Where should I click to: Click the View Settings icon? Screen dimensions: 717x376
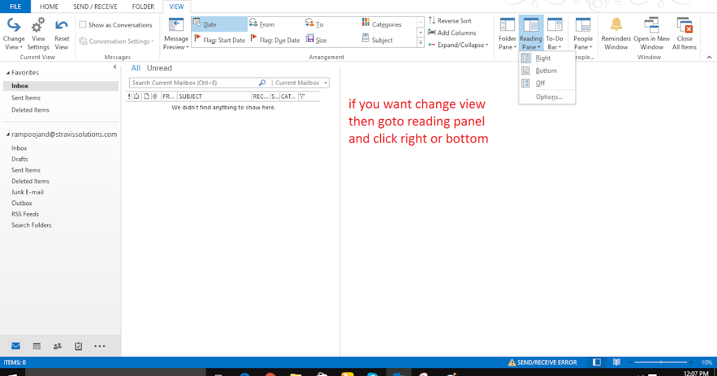[38, 33]
